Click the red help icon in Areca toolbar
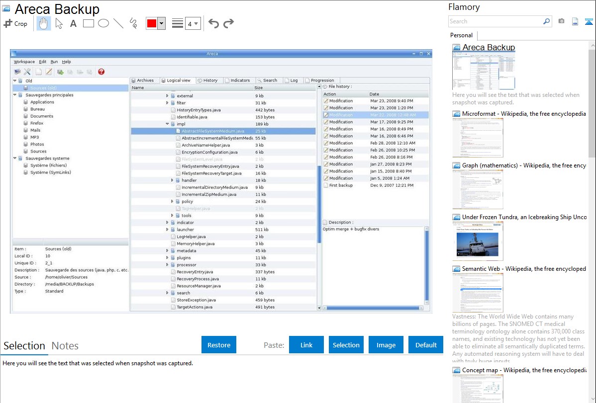This screenshot has height=403, width=596. [101, 72]
